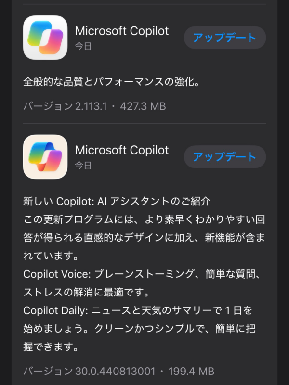Tap the 427.3 MB size label
289x385 pixels.
pos(143,106)
